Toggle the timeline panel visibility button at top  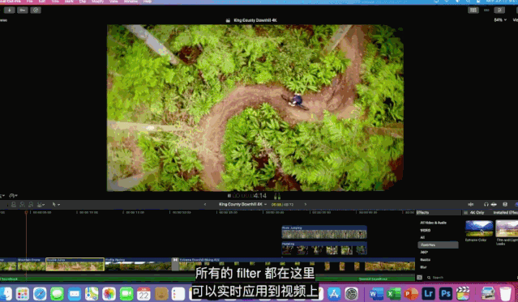[486, 11]
